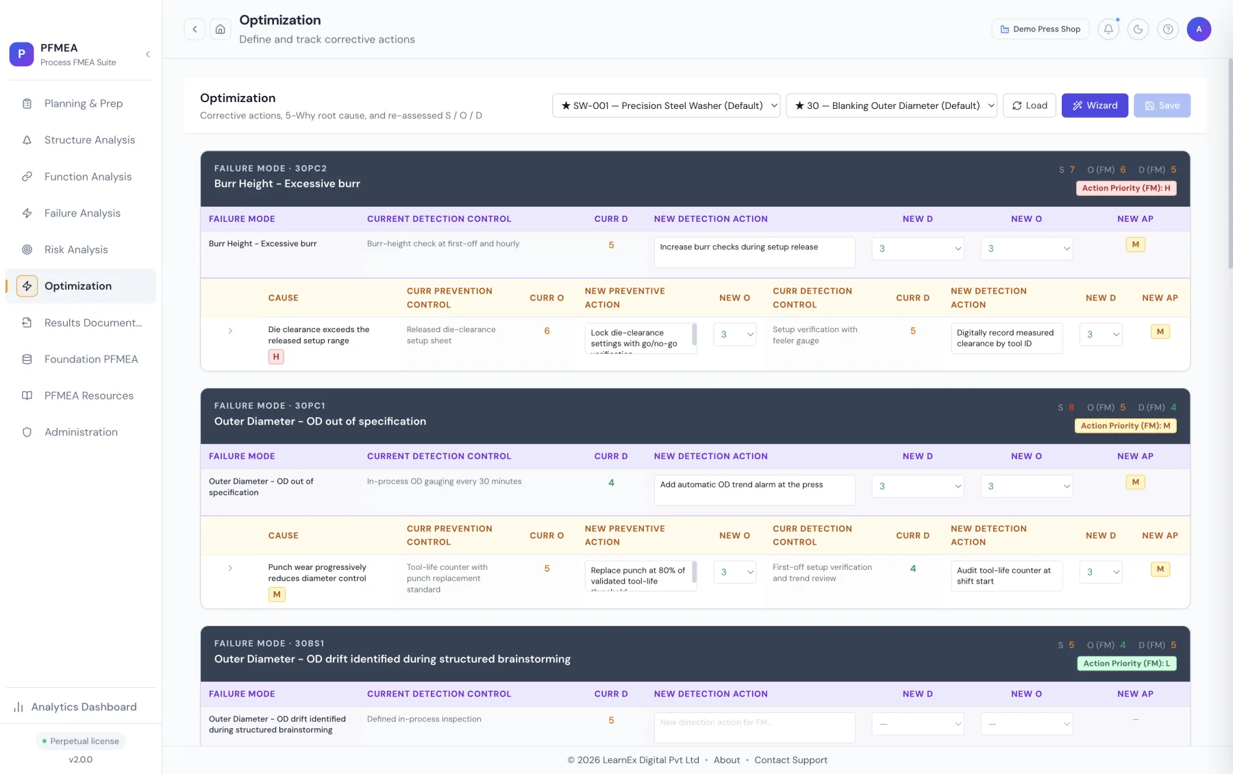
Task: Launch the Wizard
Action: [x=1095, y=105]
